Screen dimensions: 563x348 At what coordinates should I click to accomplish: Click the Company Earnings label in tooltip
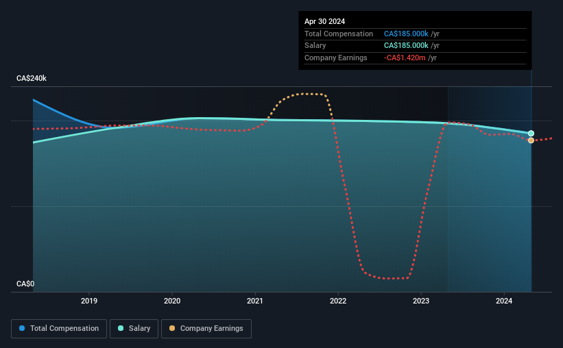[x=336, y=58]
